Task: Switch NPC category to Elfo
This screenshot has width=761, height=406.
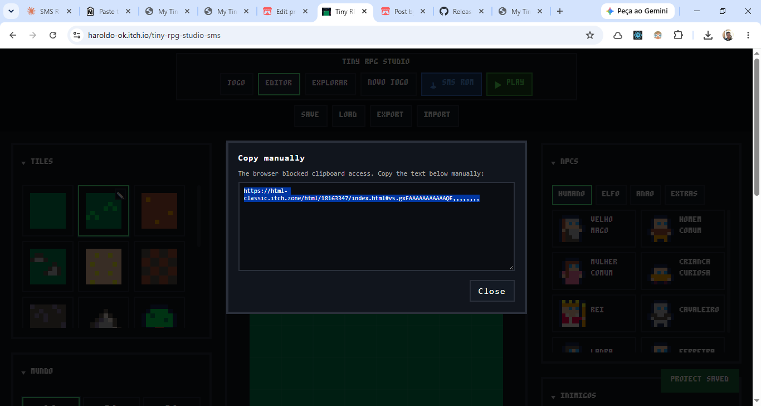Action: (611, 195)
